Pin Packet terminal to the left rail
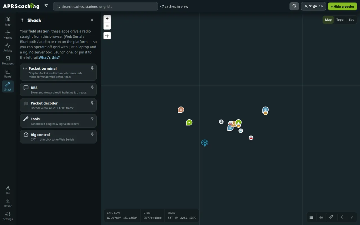This screenshot has height=225, width=360. tap(92, 68)
